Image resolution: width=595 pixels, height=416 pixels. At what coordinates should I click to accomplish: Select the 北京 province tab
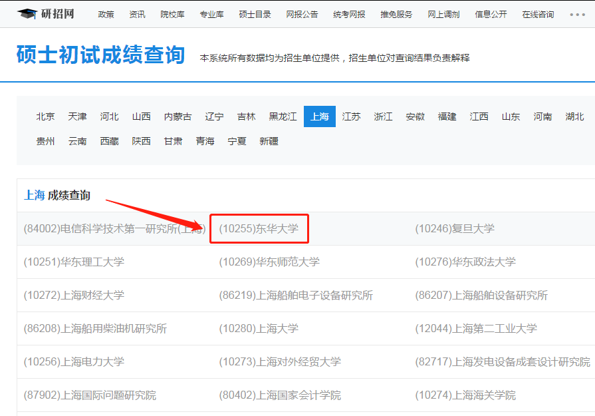coord(45,116)
